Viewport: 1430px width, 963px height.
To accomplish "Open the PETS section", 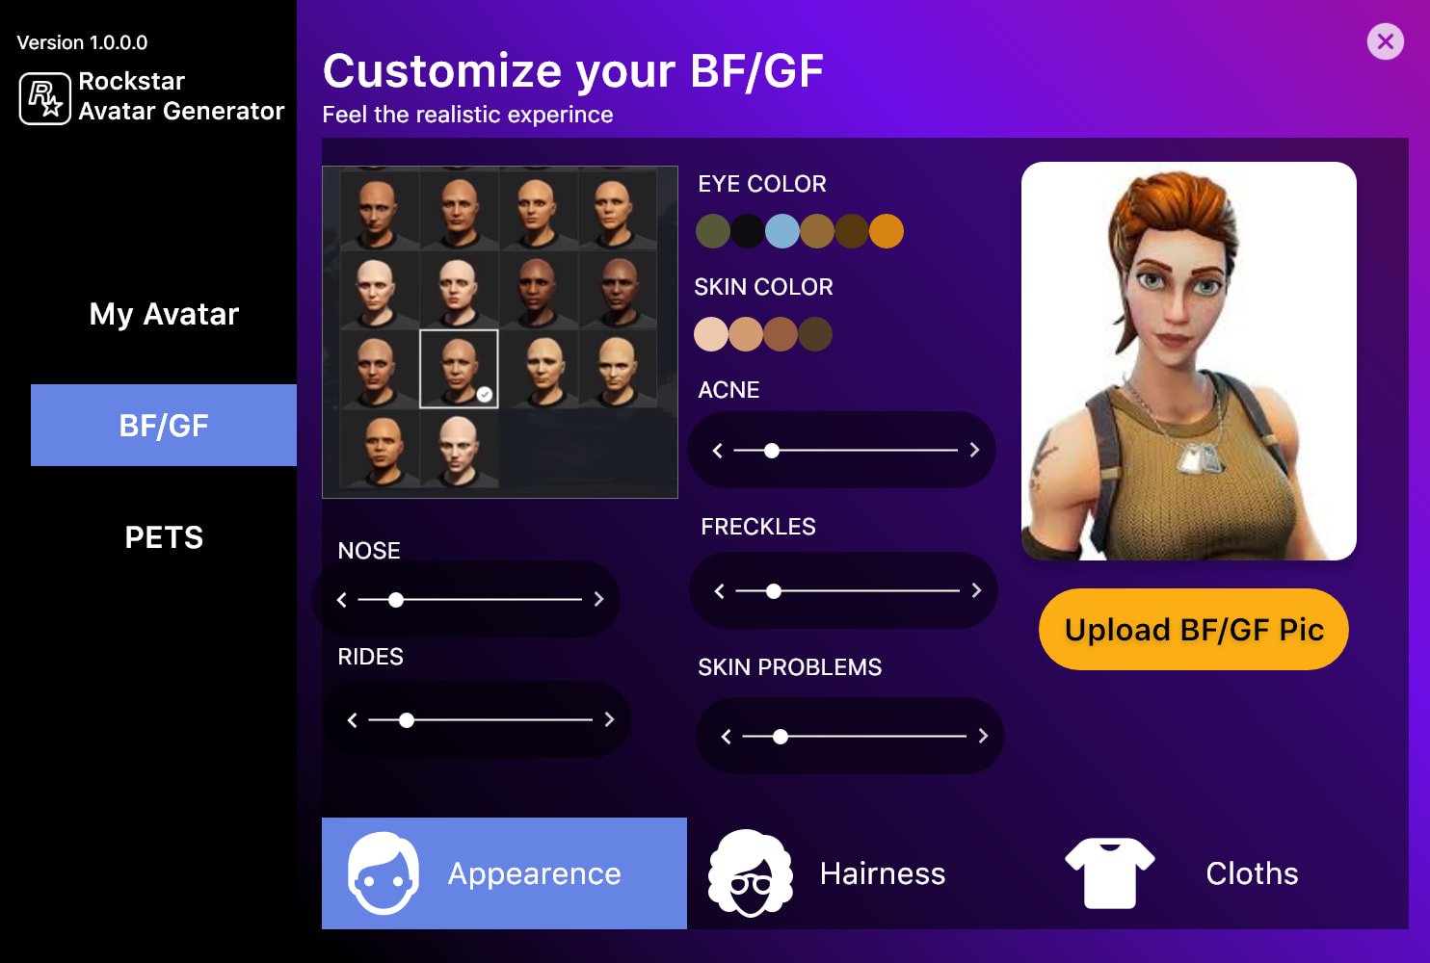I will tap(164, 537).
